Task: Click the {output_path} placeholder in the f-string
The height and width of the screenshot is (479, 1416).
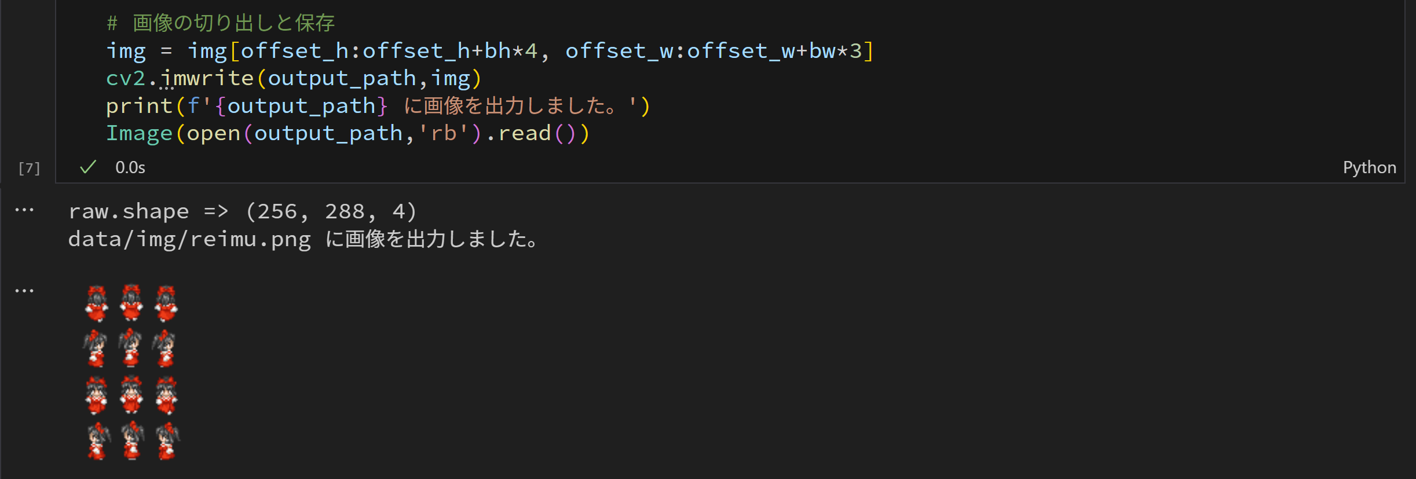Action: coord(301,106)
